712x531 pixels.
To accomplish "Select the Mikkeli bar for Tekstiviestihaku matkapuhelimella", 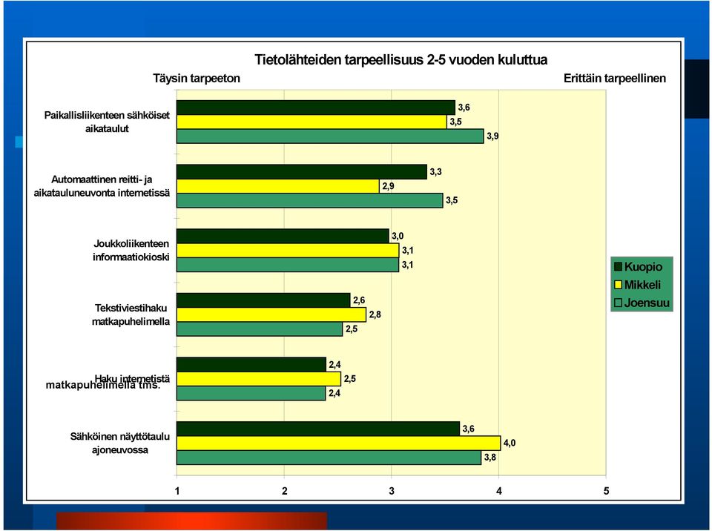I will pos(271,314).
